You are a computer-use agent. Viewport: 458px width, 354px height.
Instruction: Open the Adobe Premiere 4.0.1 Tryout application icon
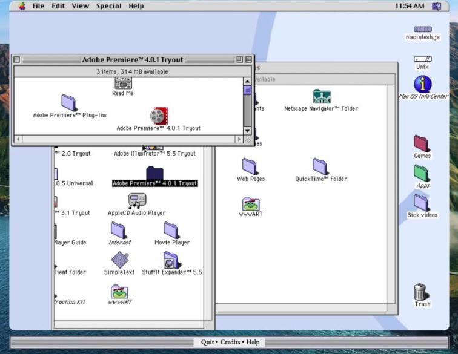[159, 116]
